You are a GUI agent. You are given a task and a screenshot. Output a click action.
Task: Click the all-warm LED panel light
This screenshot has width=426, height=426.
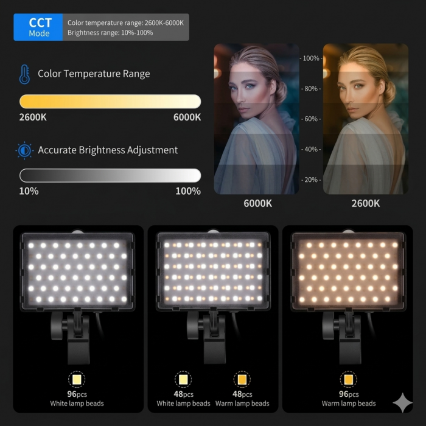(349, 271)
